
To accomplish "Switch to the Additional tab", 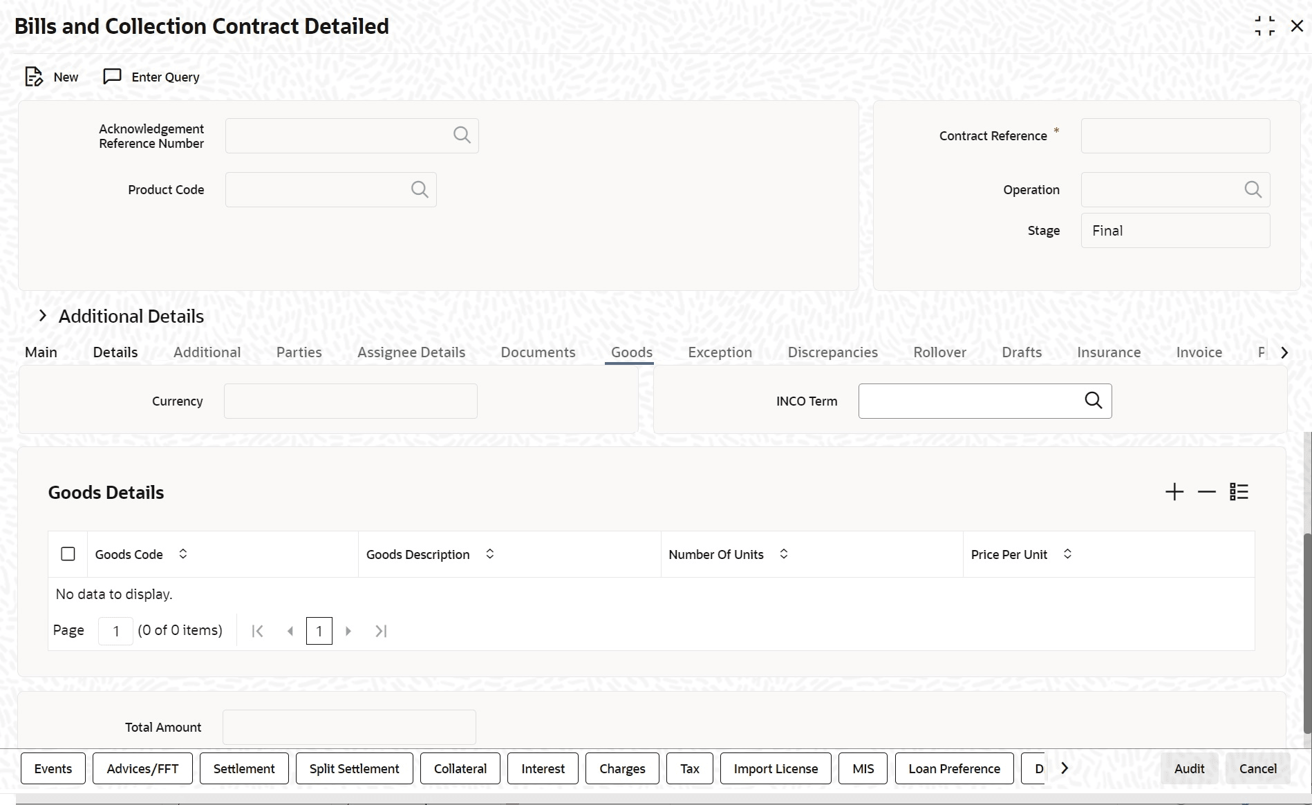I will [207, 352].
